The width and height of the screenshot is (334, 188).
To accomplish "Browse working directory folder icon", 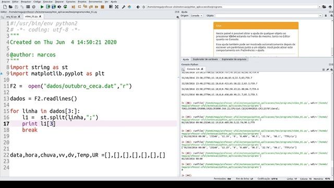I will coord(324,7).
